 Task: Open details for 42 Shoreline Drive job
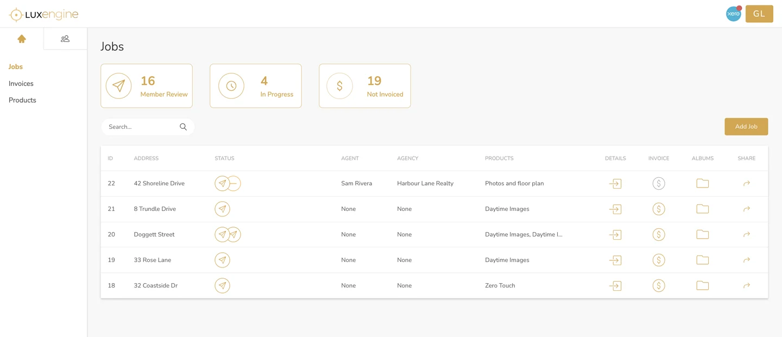tap(615, 184)
